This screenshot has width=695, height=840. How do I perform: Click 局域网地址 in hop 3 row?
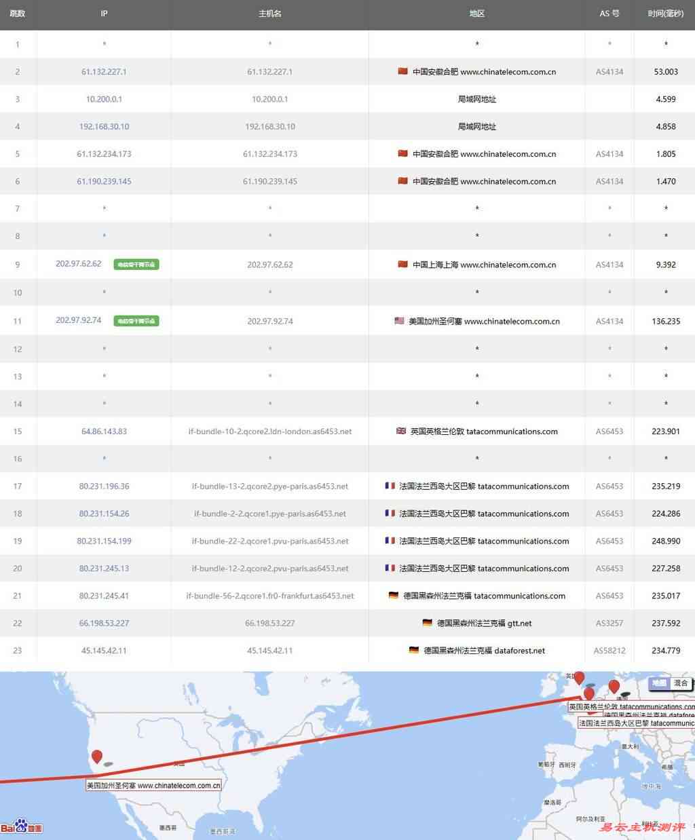point(477,99)
